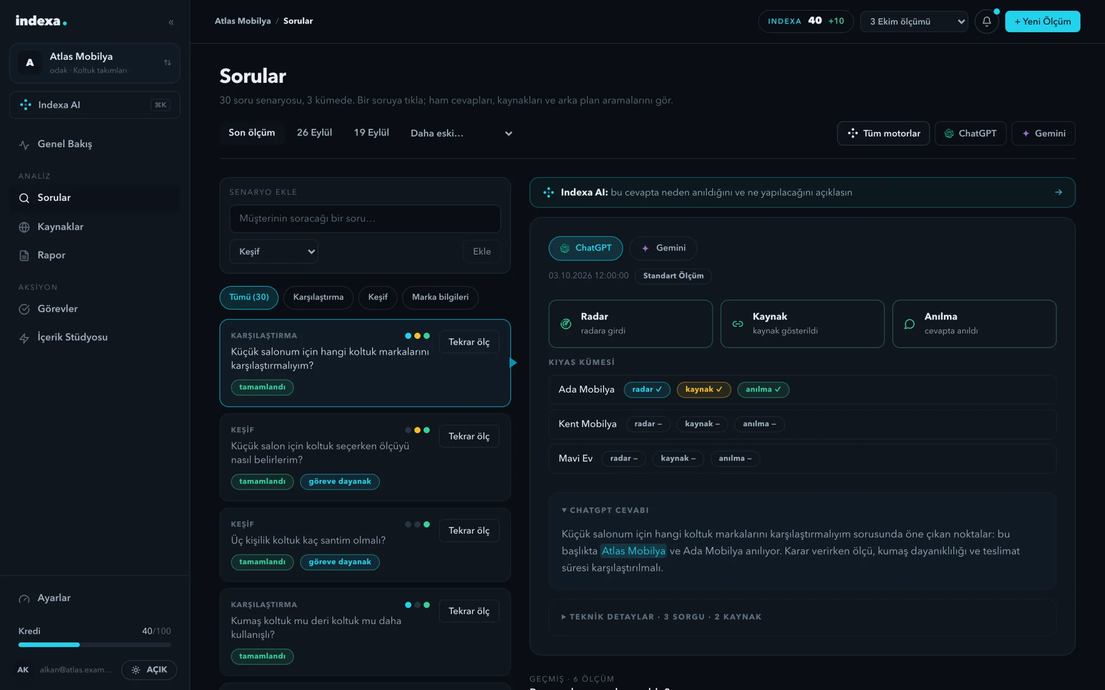The height and width of the screenshot is (690, 1105).
Task: Filter scenarios by Karşılaştırma chip
Action: 318,297
